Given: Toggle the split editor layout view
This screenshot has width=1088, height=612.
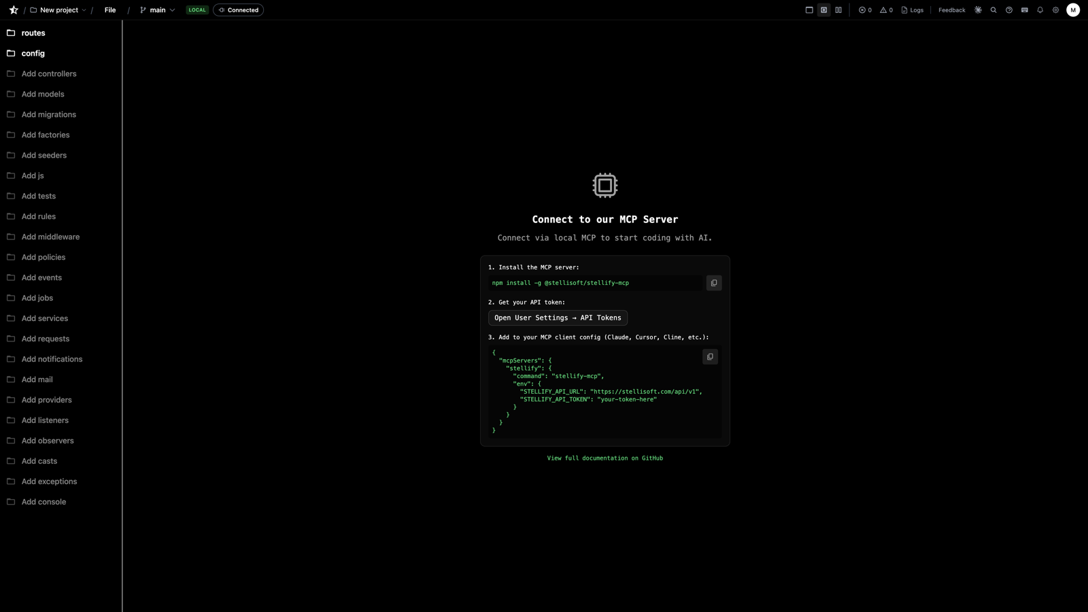Looking at the screenshot, I should tap(838, 10).
